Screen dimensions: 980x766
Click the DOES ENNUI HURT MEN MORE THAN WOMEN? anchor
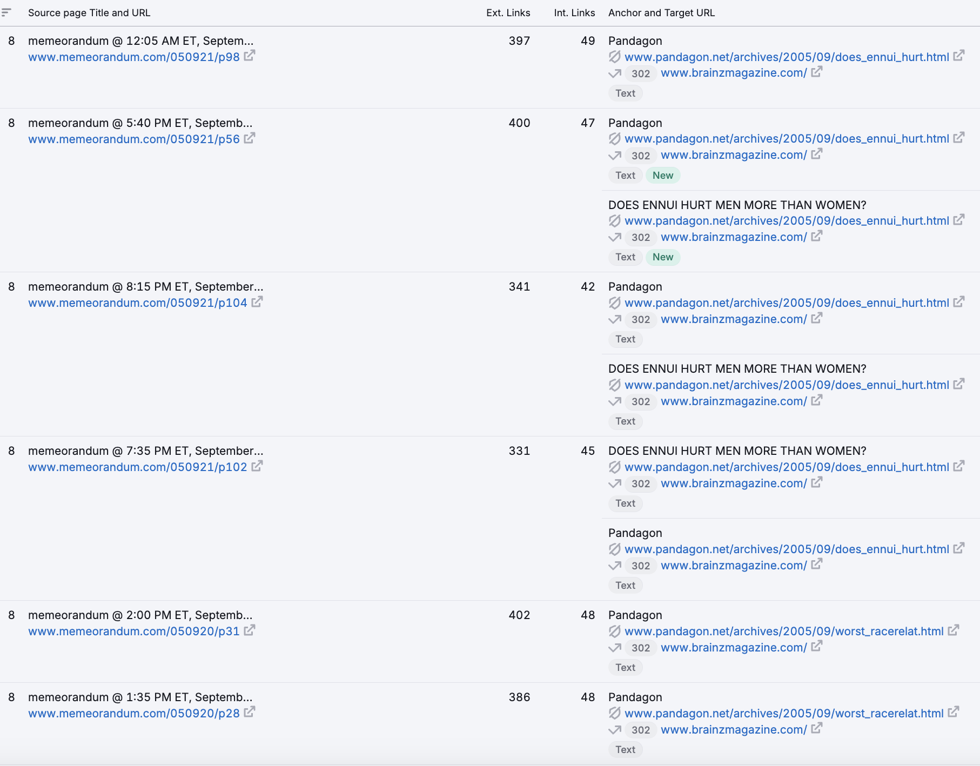(x=737, y=205)
